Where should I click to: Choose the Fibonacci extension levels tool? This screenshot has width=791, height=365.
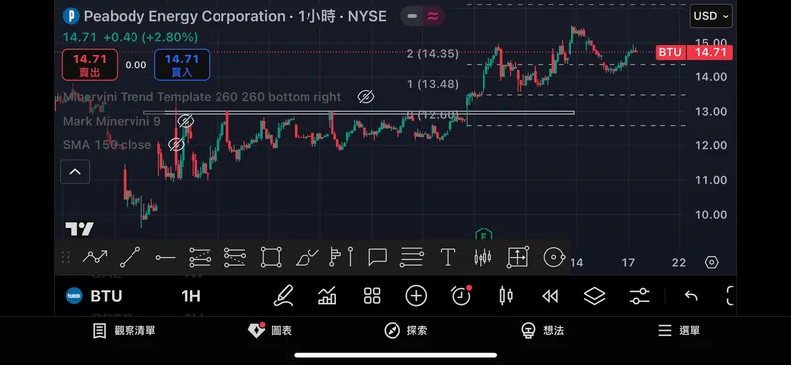(x=235, y=257)
